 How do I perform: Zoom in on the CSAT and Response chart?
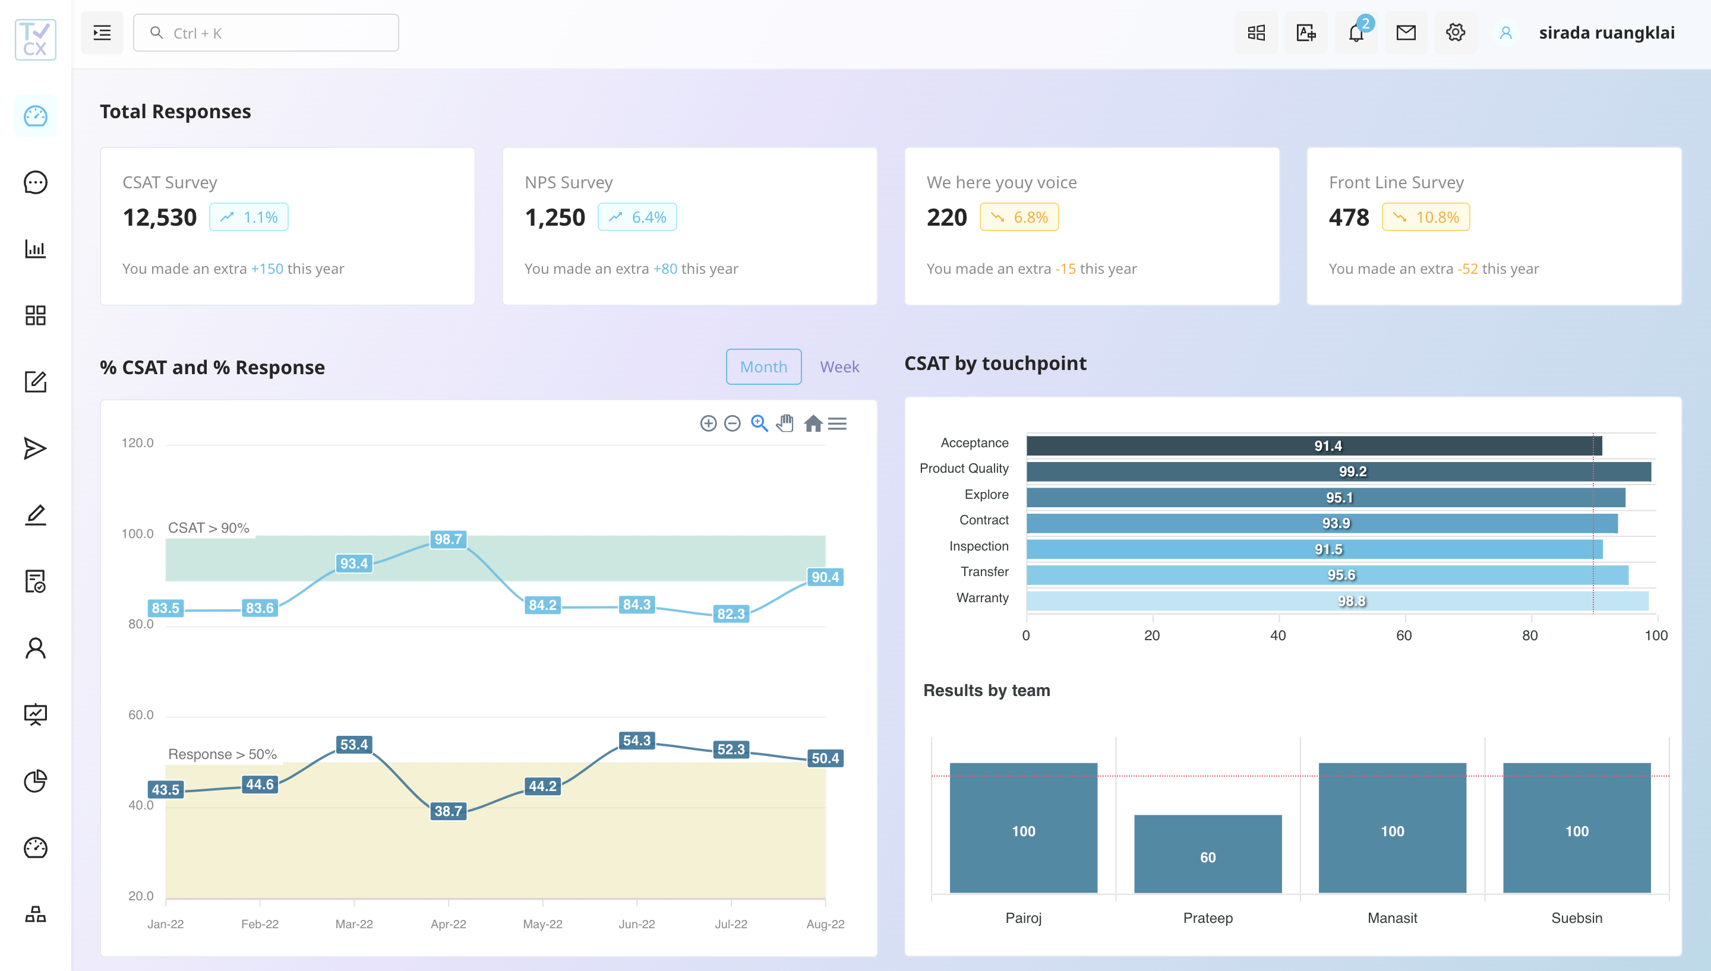759,423
